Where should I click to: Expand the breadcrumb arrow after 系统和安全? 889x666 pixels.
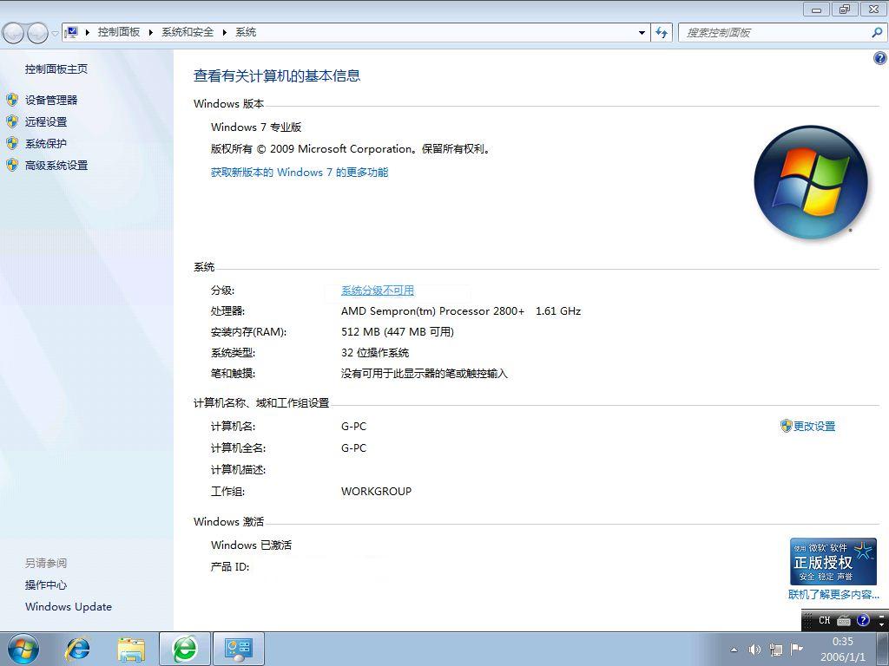tap(225, 32)
